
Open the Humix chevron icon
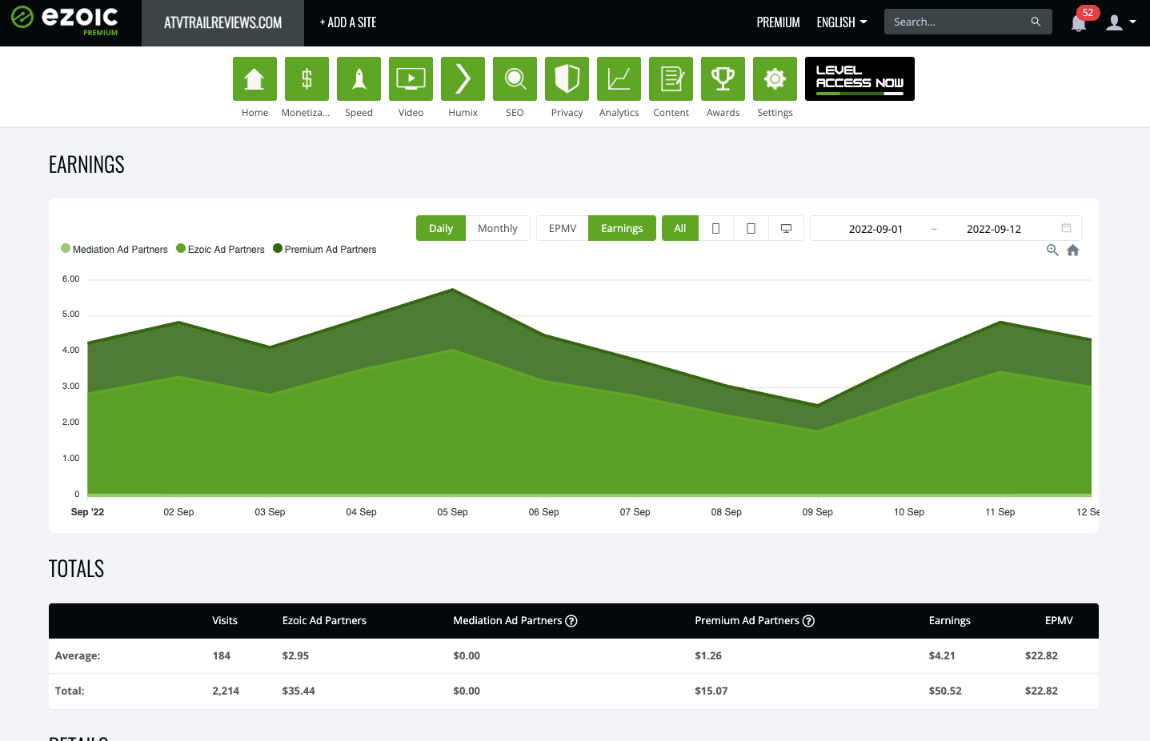463,78
